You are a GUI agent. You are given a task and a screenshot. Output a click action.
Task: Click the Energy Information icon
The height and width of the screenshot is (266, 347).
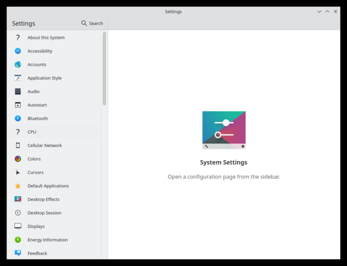[18, 240]
